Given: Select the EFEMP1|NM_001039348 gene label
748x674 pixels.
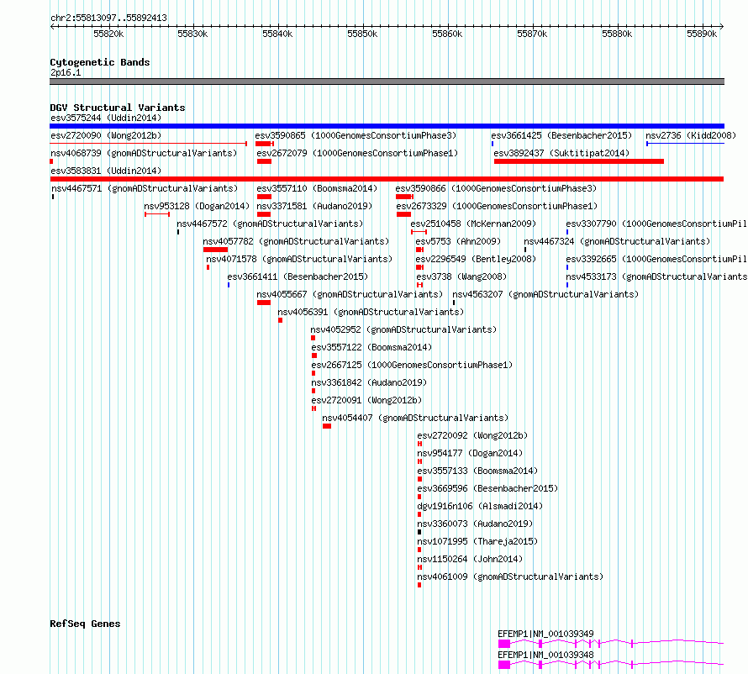Looking at the screenshot, I should (545, 655).
